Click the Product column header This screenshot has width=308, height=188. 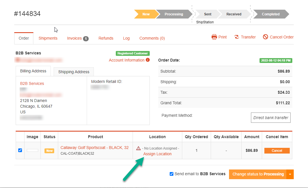[x=96, y=137]
